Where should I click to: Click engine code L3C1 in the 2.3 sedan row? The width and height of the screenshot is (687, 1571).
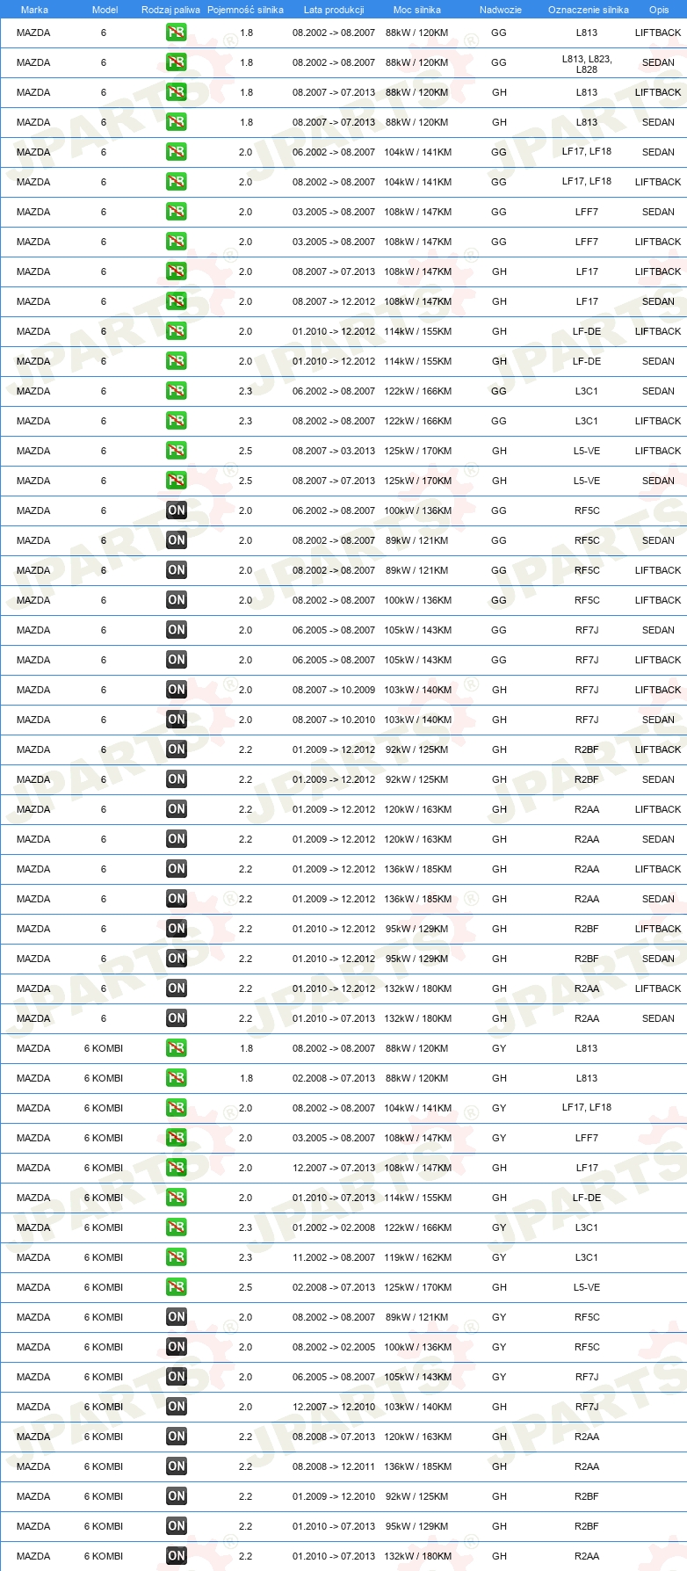pyautogui.click(x=587, y=391)
